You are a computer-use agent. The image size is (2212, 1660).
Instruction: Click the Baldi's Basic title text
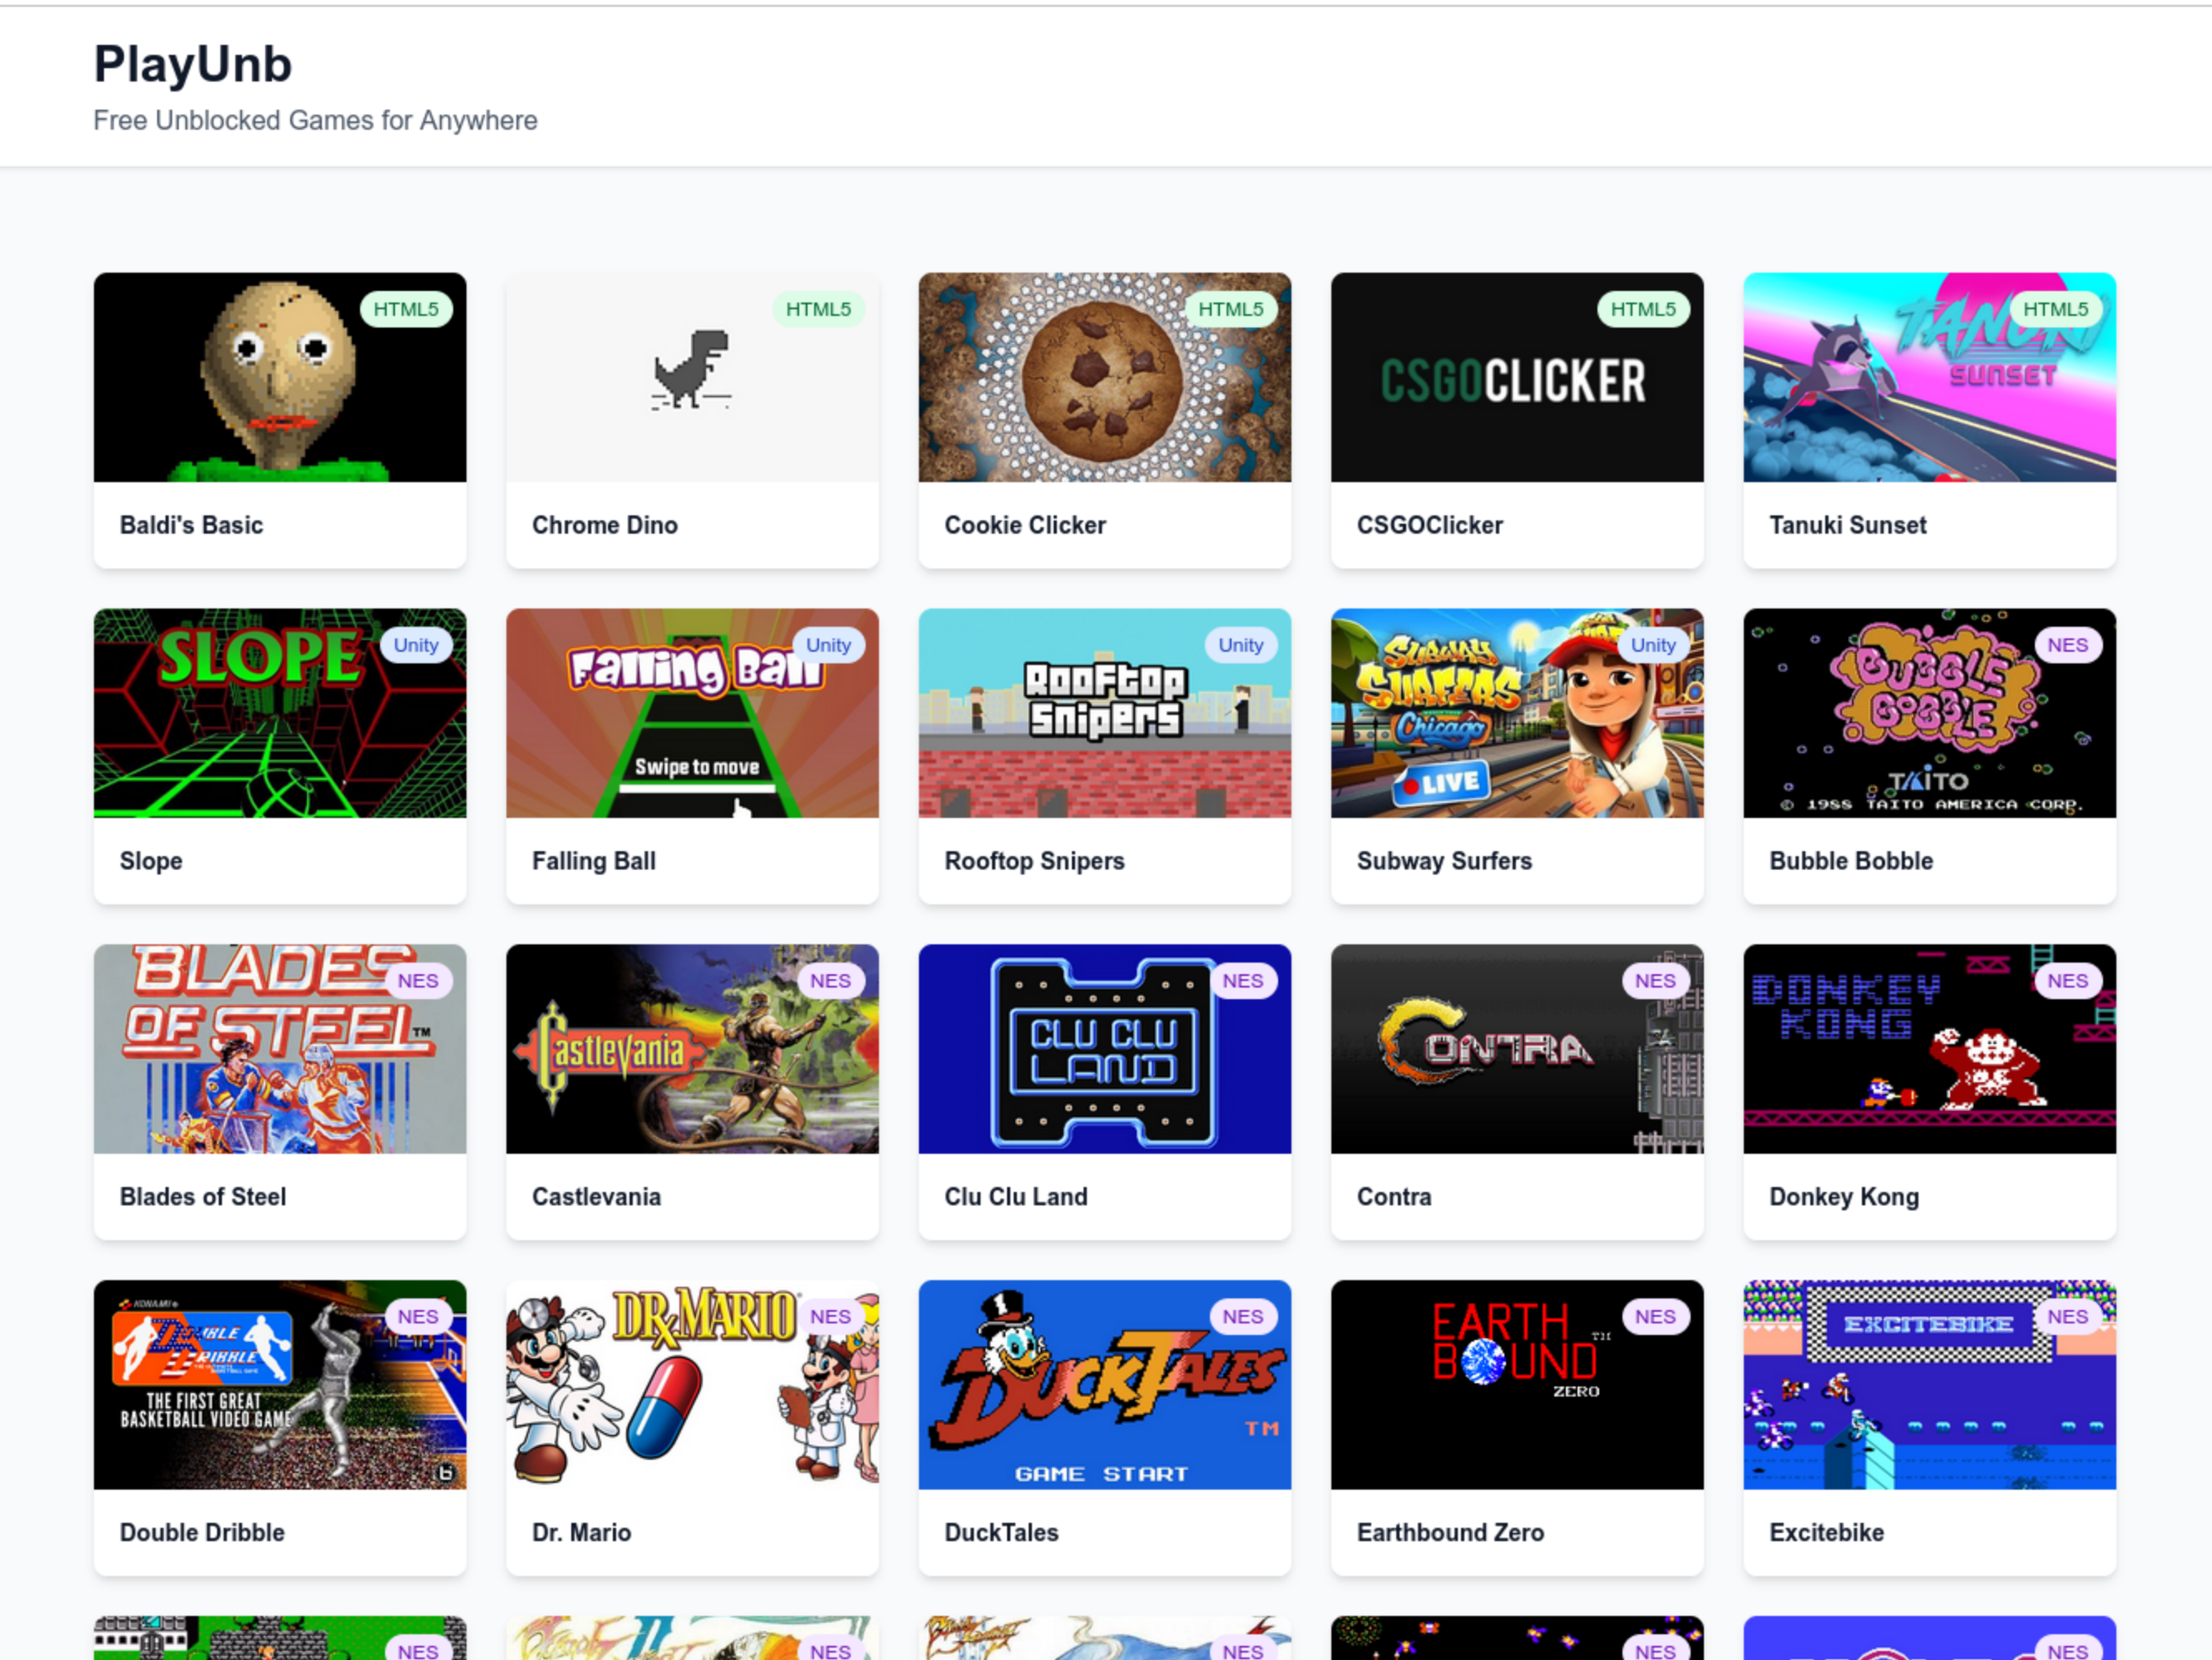pyautogui.click(x=191, y=525)
